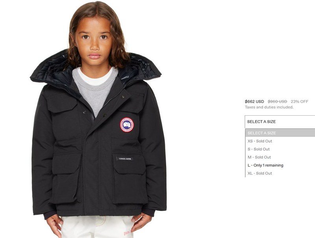Image resolution: width=315 pixels, height=238 pixels.
Task: Click the lower flap pocket opposite the label
Action: (65, 177)
